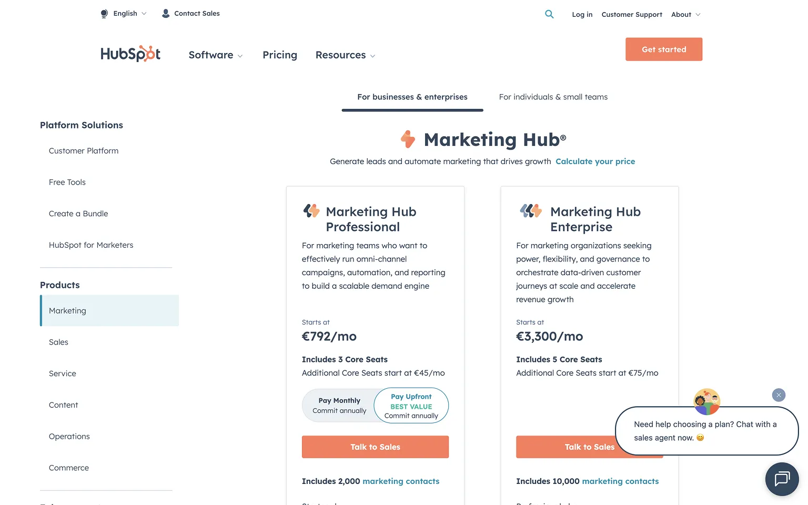Open Calculate your price link

coord(595,161)
